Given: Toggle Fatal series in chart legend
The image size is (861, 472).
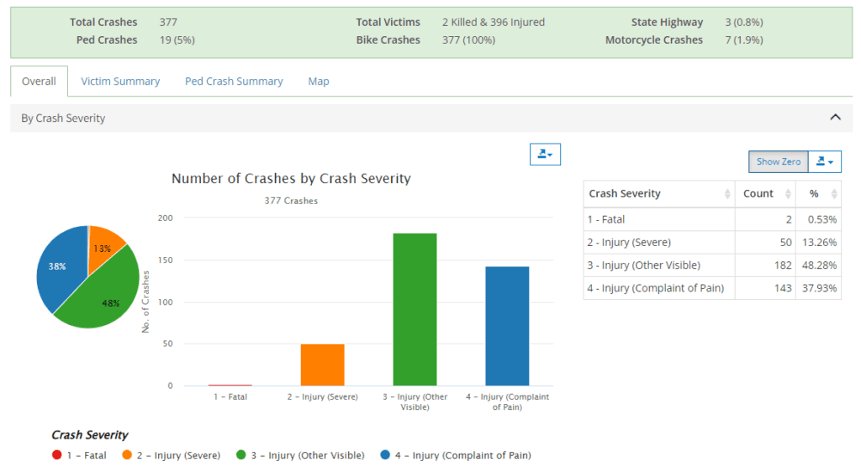Looking at the screenshot, I should pyautogui.click(x=80, y=455).
